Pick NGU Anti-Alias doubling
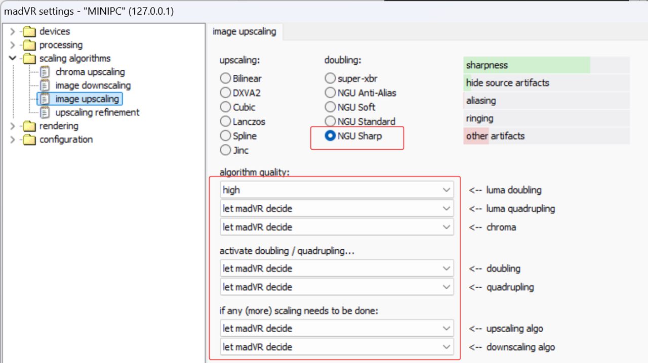648x363 pixels. 330,93
